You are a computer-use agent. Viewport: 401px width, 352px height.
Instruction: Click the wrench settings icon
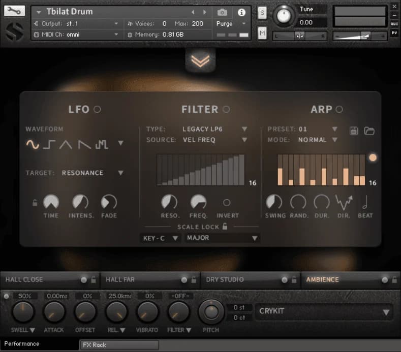click(14, 11)
